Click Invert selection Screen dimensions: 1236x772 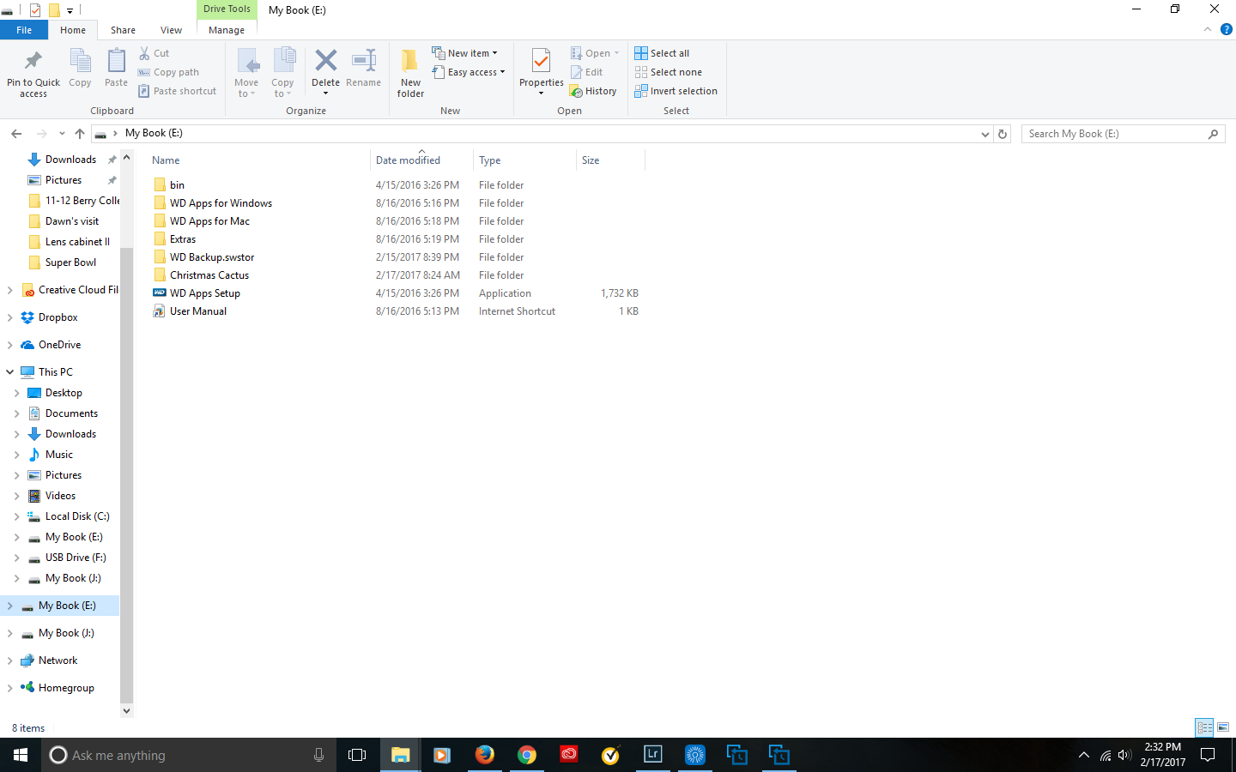click(676, 91)
